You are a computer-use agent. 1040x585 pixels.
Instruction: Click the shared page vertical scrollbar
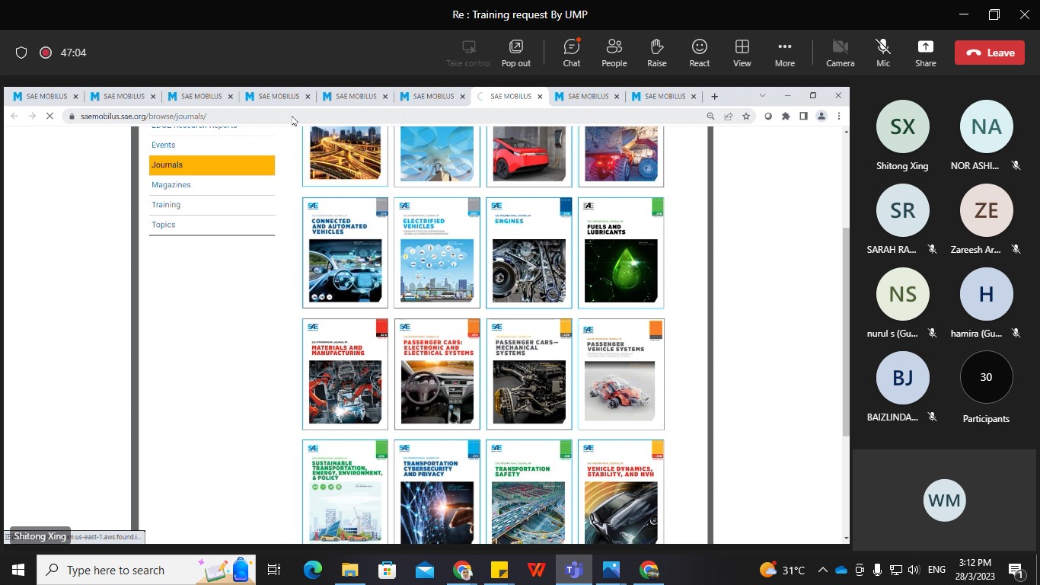(846, 331)
